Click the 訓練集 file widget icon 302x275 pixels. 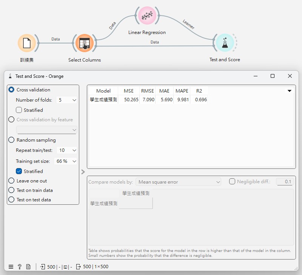[27, 43]
